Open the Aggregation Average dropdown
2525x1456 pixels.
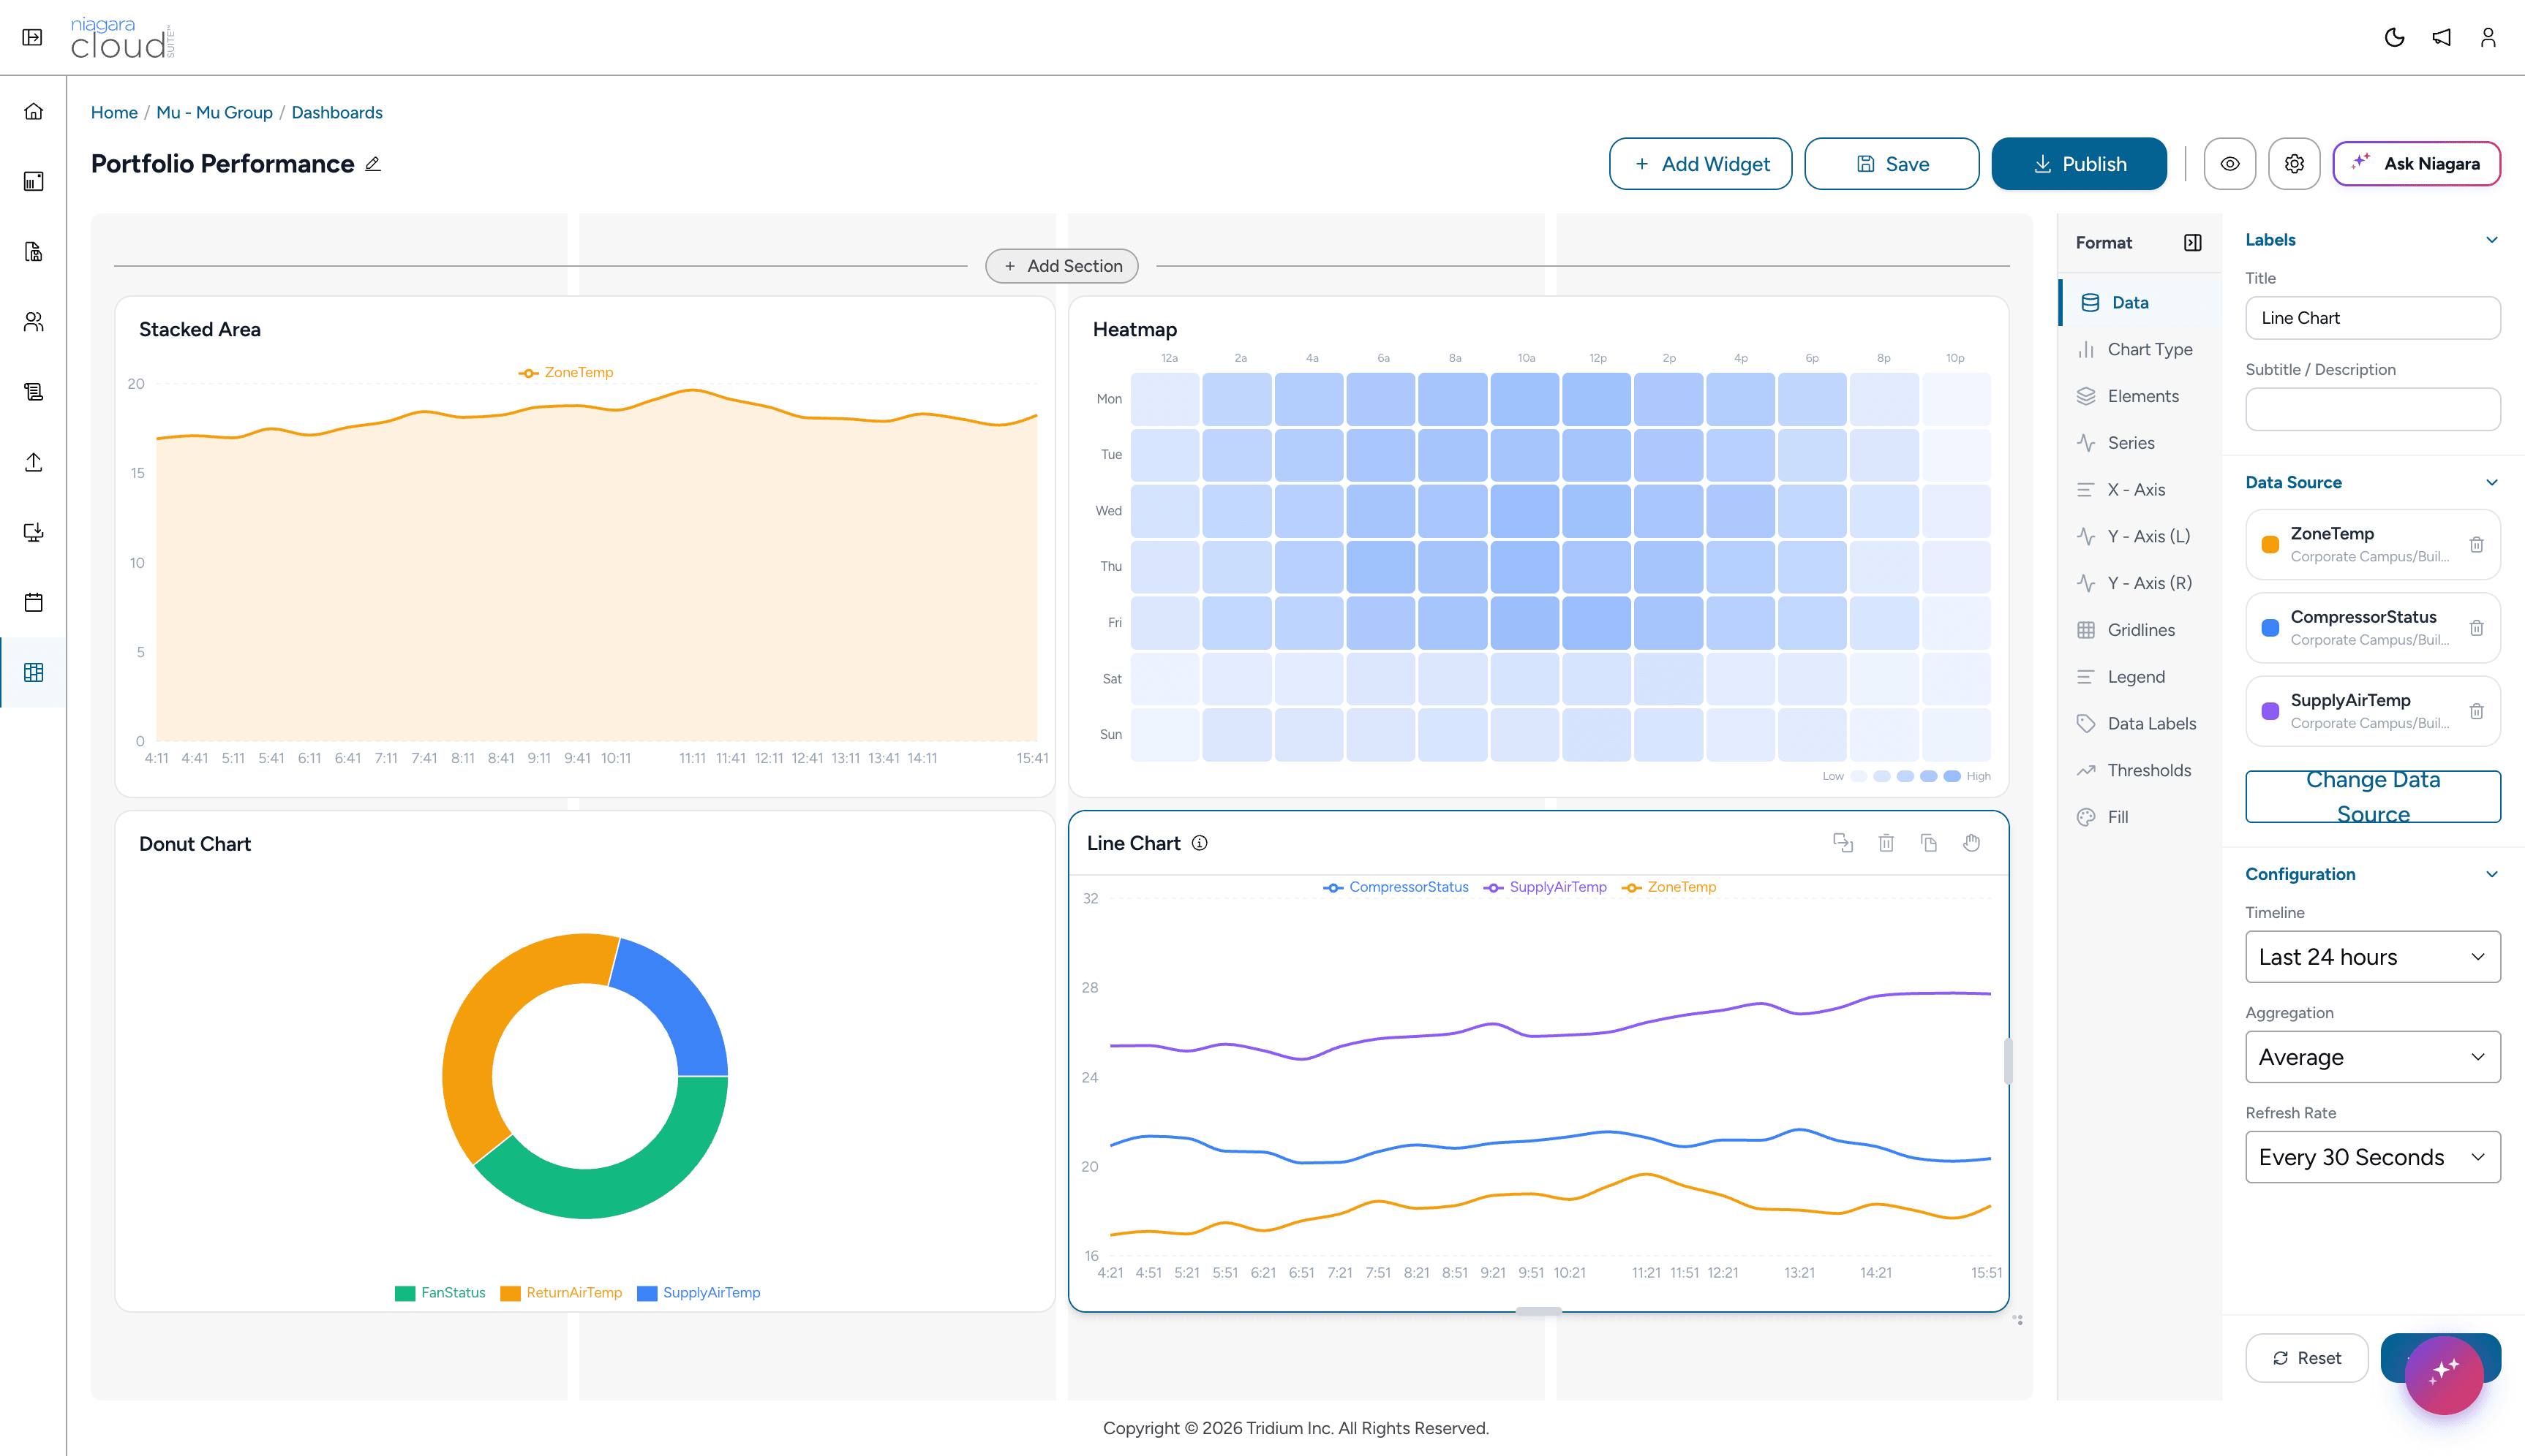[2373, 1057]
